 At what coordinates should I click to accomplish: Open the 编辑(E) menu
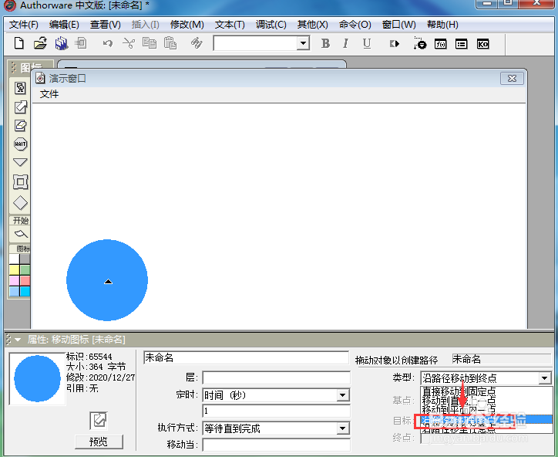point(64,25)
